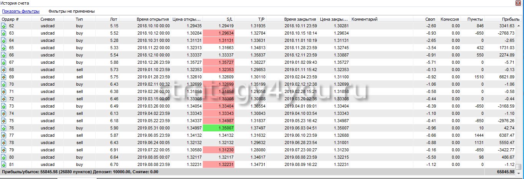Sort by the Символ column header
Image resolution: width=524 pixels, height=179 pixels.
(48, 19)
